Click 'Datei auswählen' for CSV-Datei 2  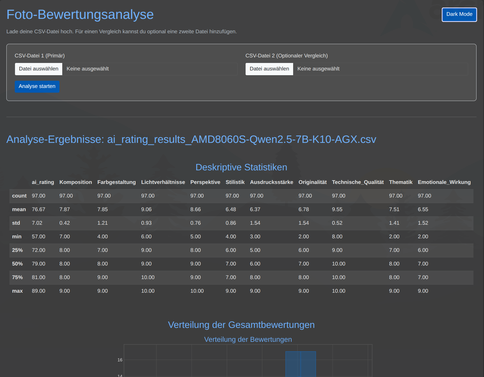coord(269,69)
